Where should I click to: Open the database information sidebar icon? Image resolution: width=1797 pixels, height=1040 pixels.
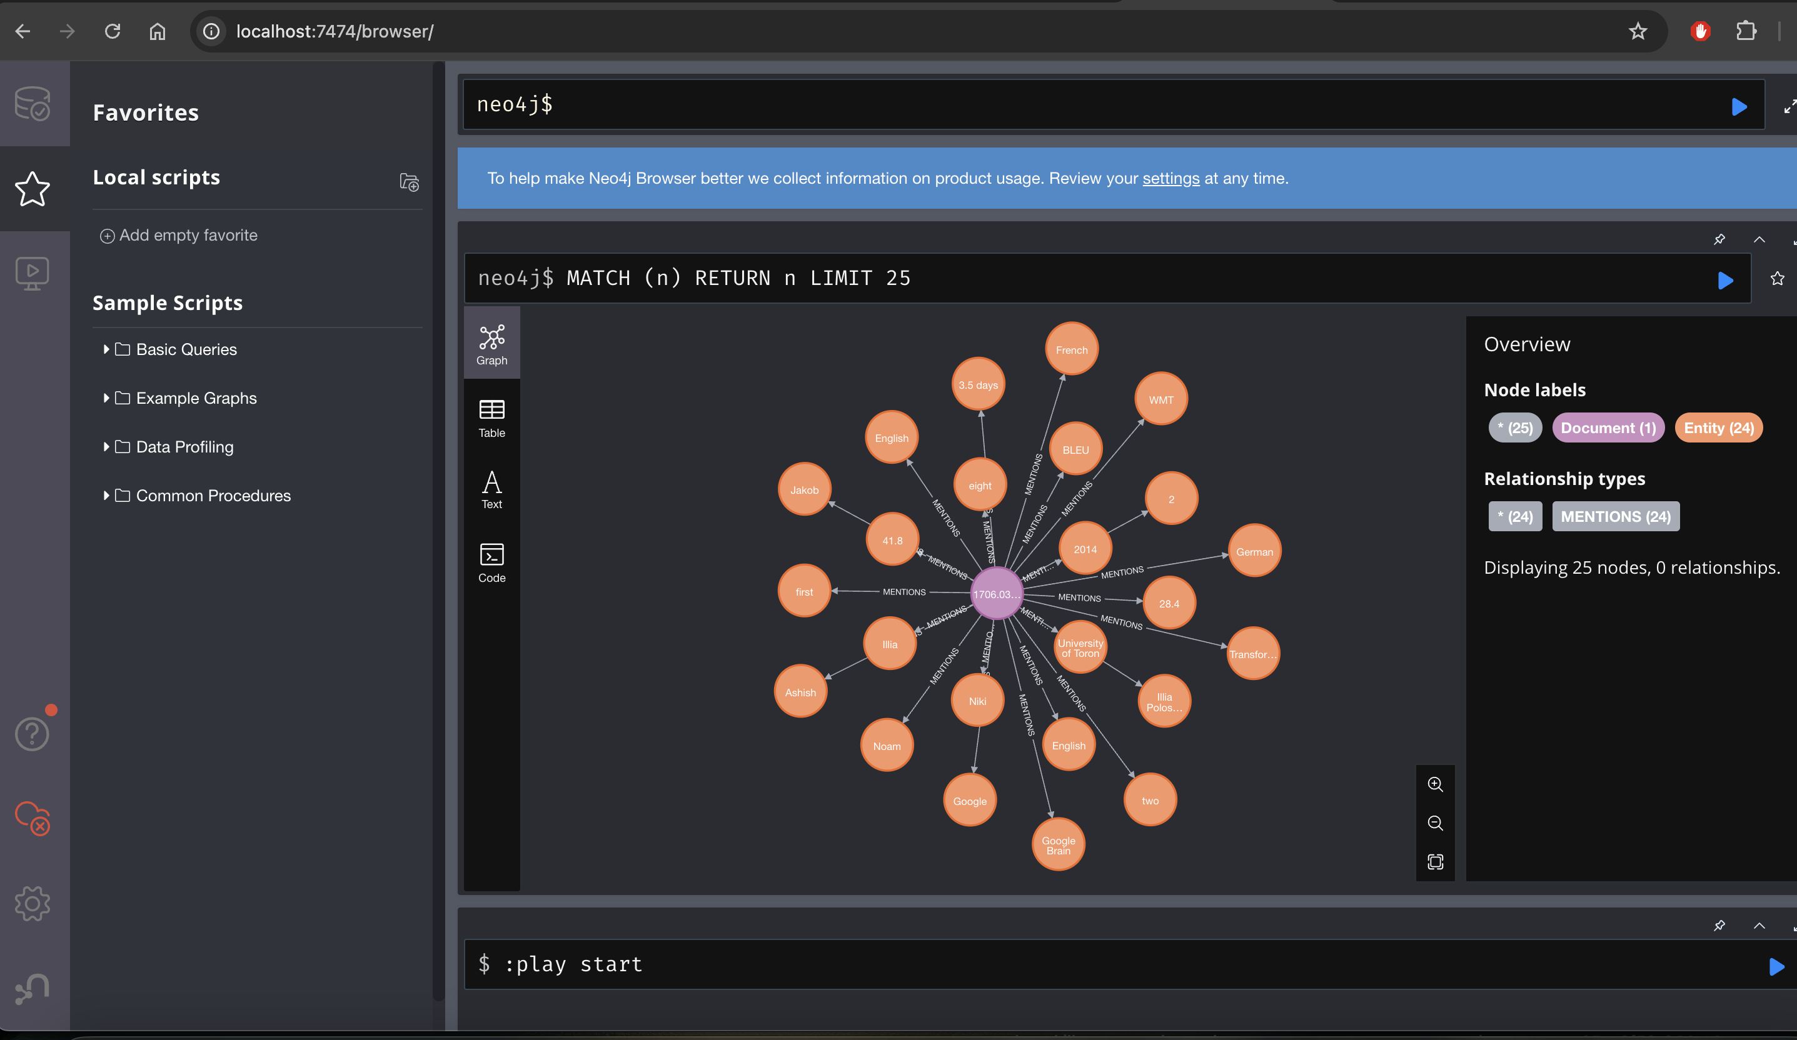point(32,104)
